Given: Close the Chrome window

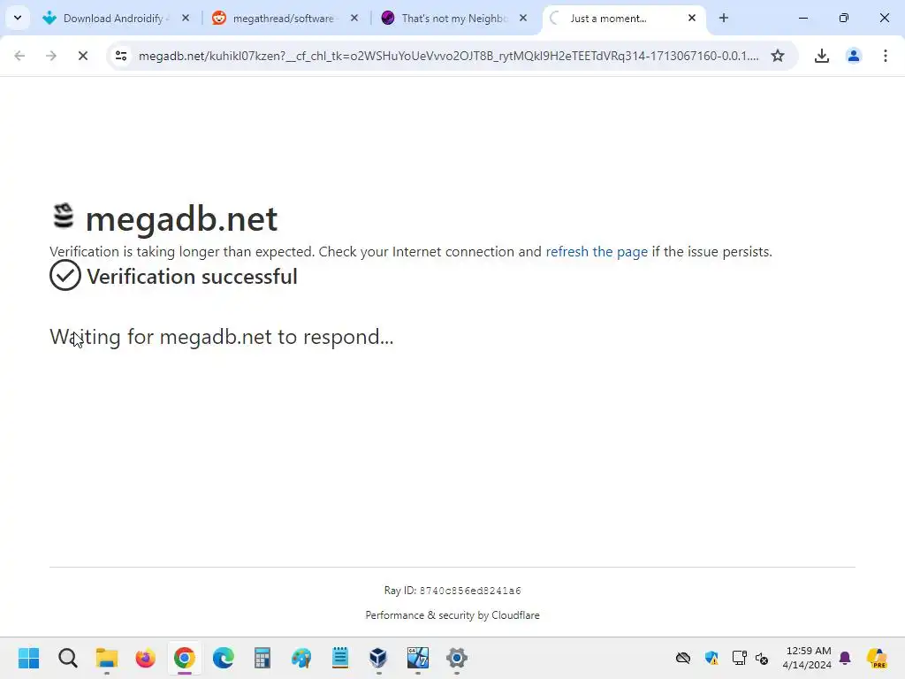Looking at the screenshot, I should click(884, 18).
